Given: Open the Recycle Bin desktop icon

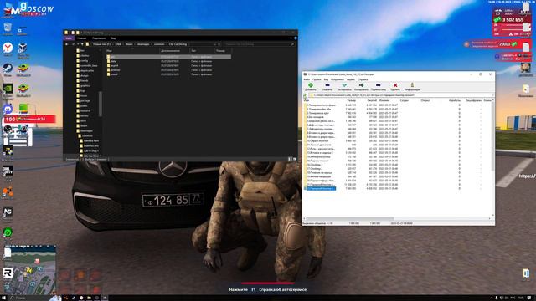Looking at the screenshot, I should coord(8,29).
